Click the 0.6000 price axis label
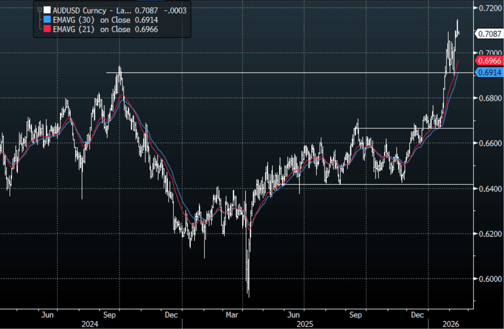The image size is (504, 329). (488, 279)
